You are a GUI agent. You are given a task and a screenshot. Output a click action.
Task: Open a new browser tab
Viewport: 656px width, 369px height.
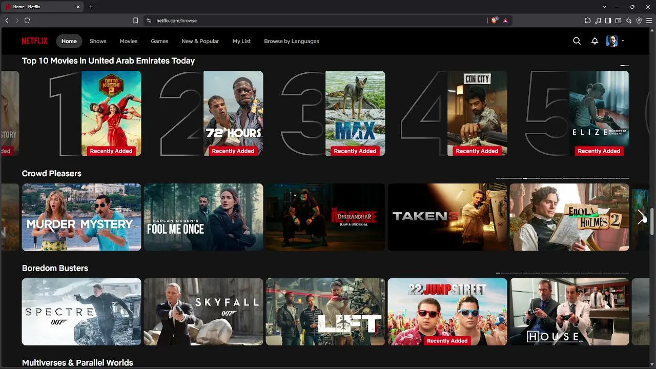click(x=91, y=7)
